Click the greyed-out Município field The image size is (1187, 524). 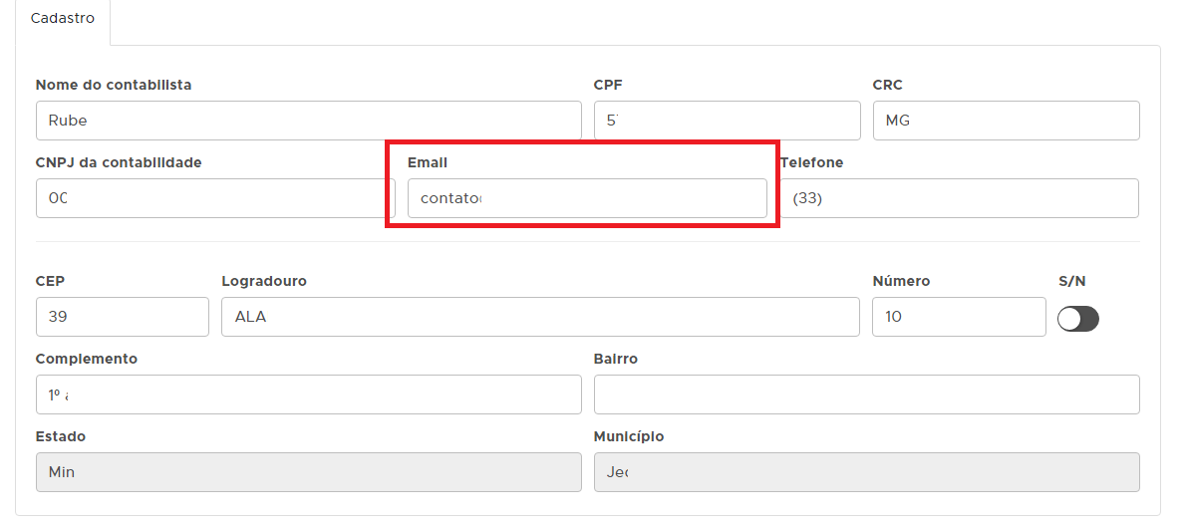(866, 472)
